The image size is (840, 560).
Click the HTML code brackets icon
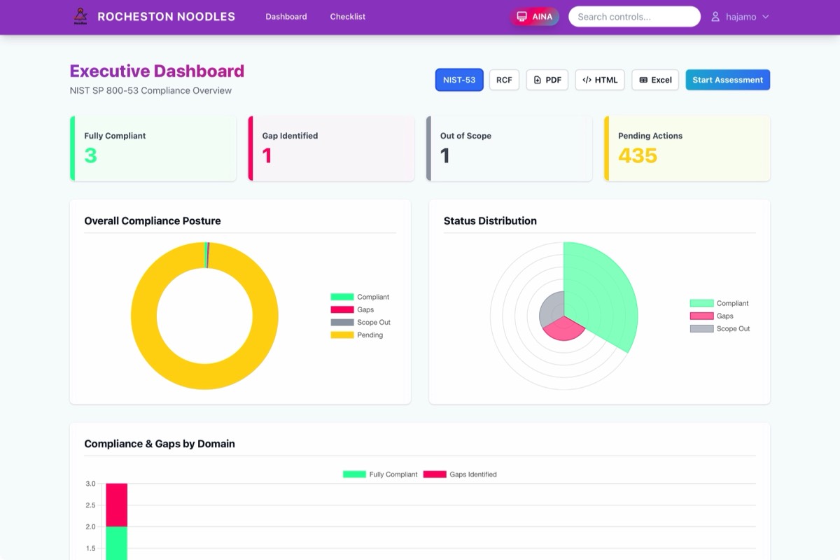[587, 80]
